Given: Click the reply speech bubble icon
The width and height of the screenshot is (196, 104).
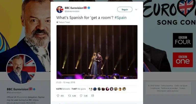Looking at the screenshot, I should pyautogui.click(x=58, y=96).
